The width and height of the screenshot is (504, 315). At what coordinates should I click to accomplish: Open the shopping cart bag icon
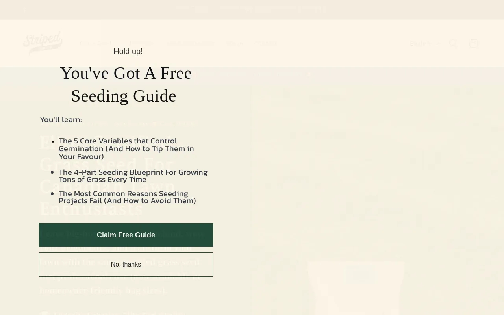coord(474,44)
